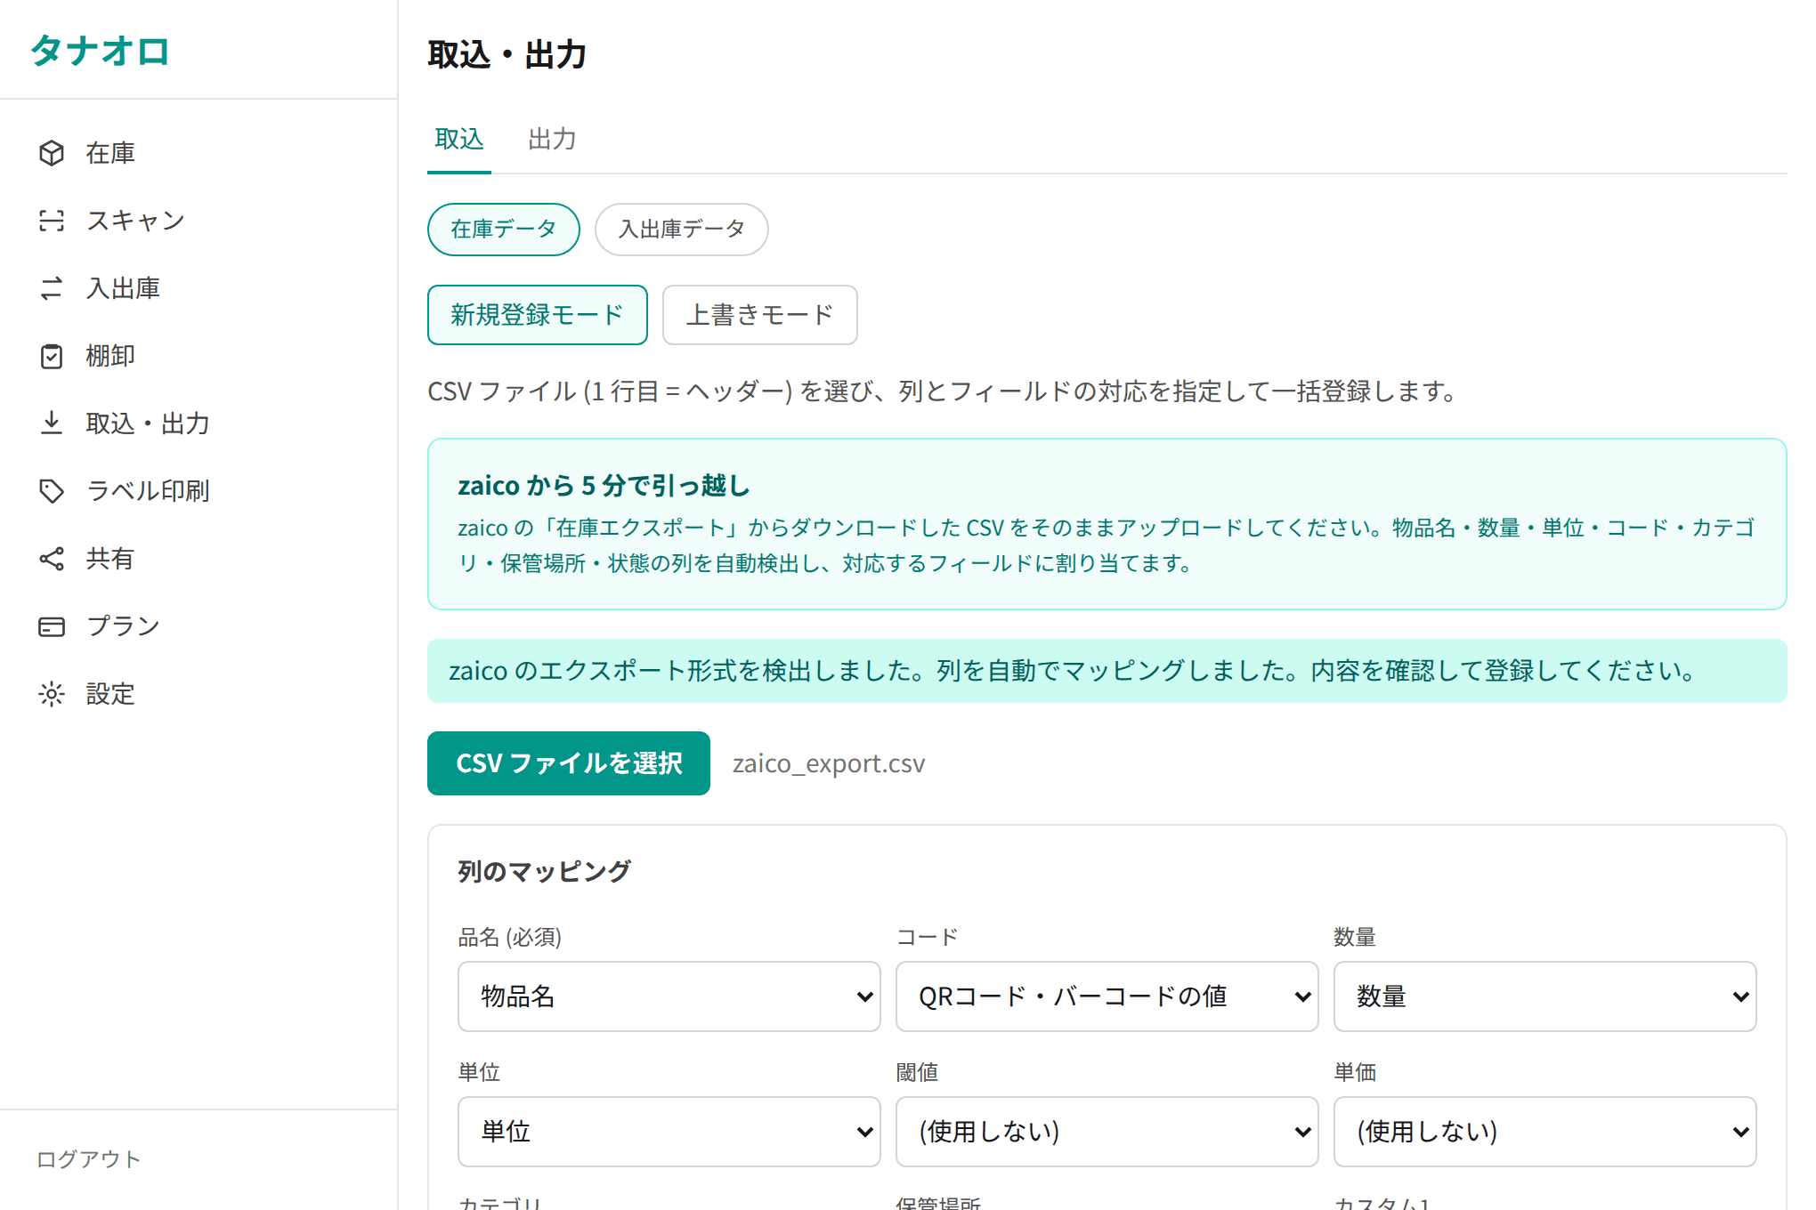Choose 上書きモード option
Image resolution: width=1816 pixels, height=1210 pixels.
click(760, 315)
